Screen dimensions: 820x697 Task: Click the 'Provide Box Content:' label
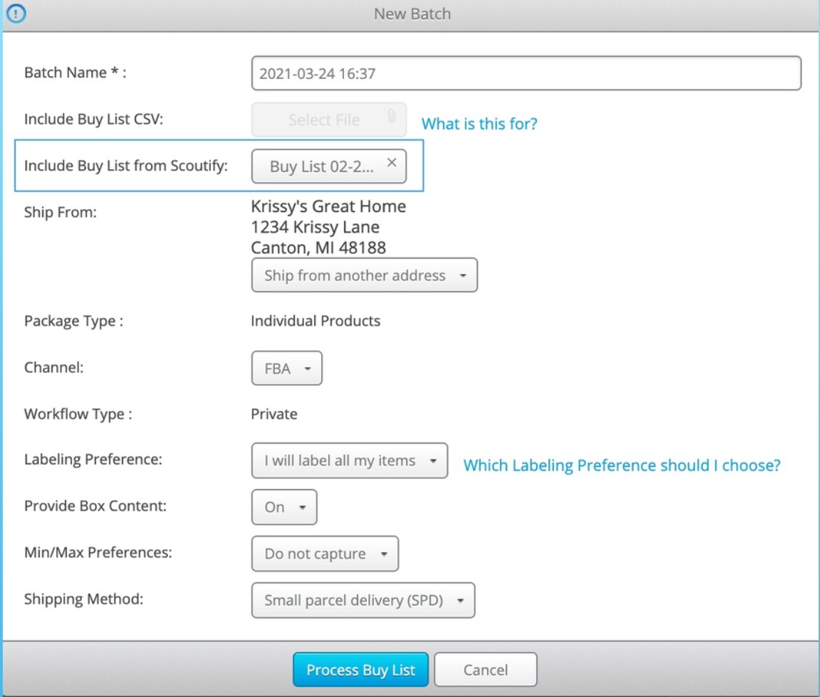click(95, 506)
